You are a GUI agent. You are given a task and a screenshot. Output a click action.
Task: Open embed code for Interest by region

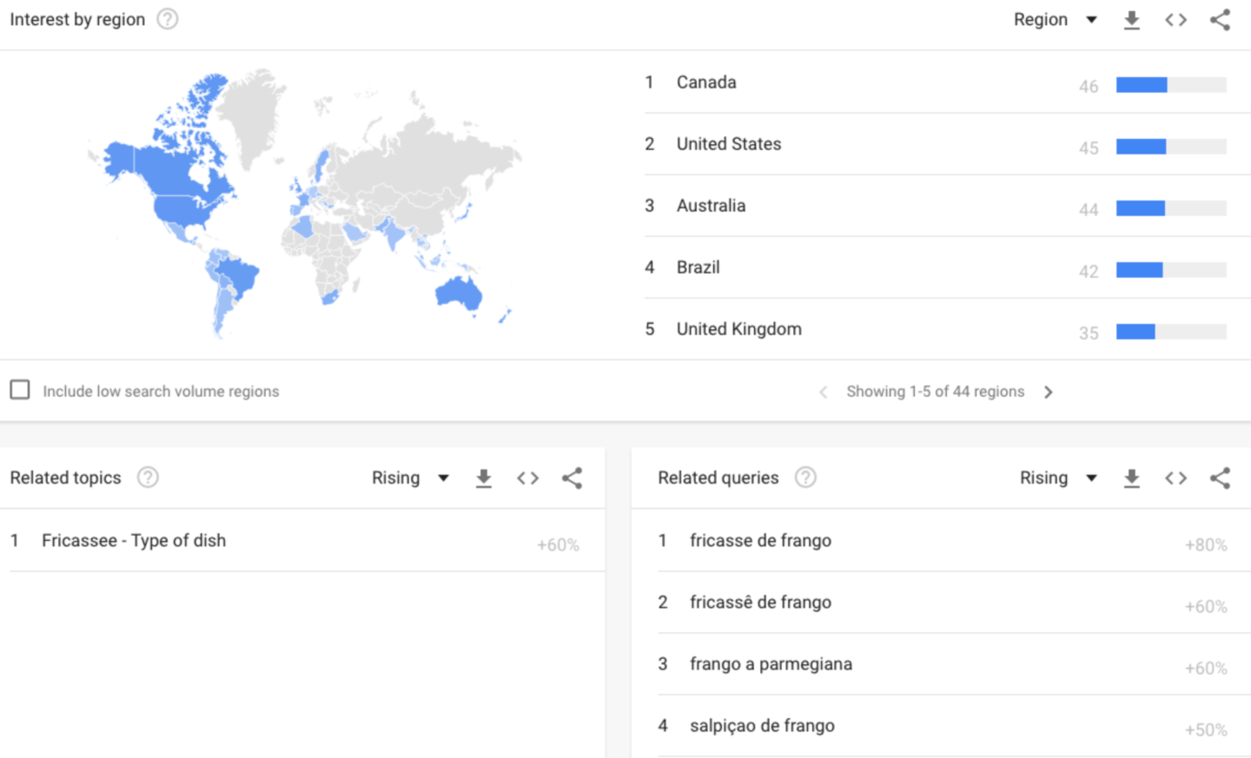(1175, 20)
